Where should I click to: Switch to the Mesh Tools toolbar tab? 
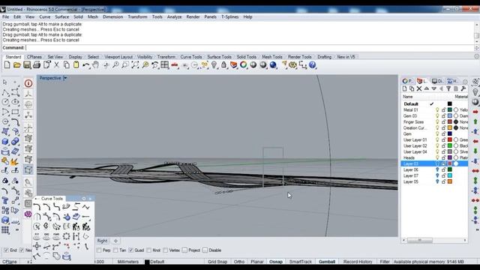click(x=271, y=57)
